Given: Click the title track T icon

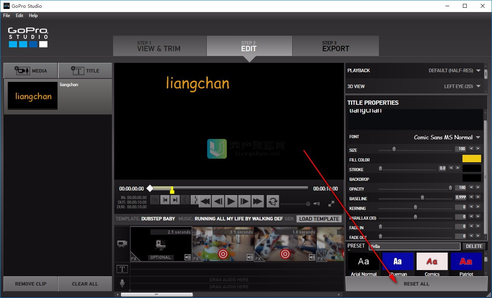Looking at the screenshot, I should tap(122, 269).
